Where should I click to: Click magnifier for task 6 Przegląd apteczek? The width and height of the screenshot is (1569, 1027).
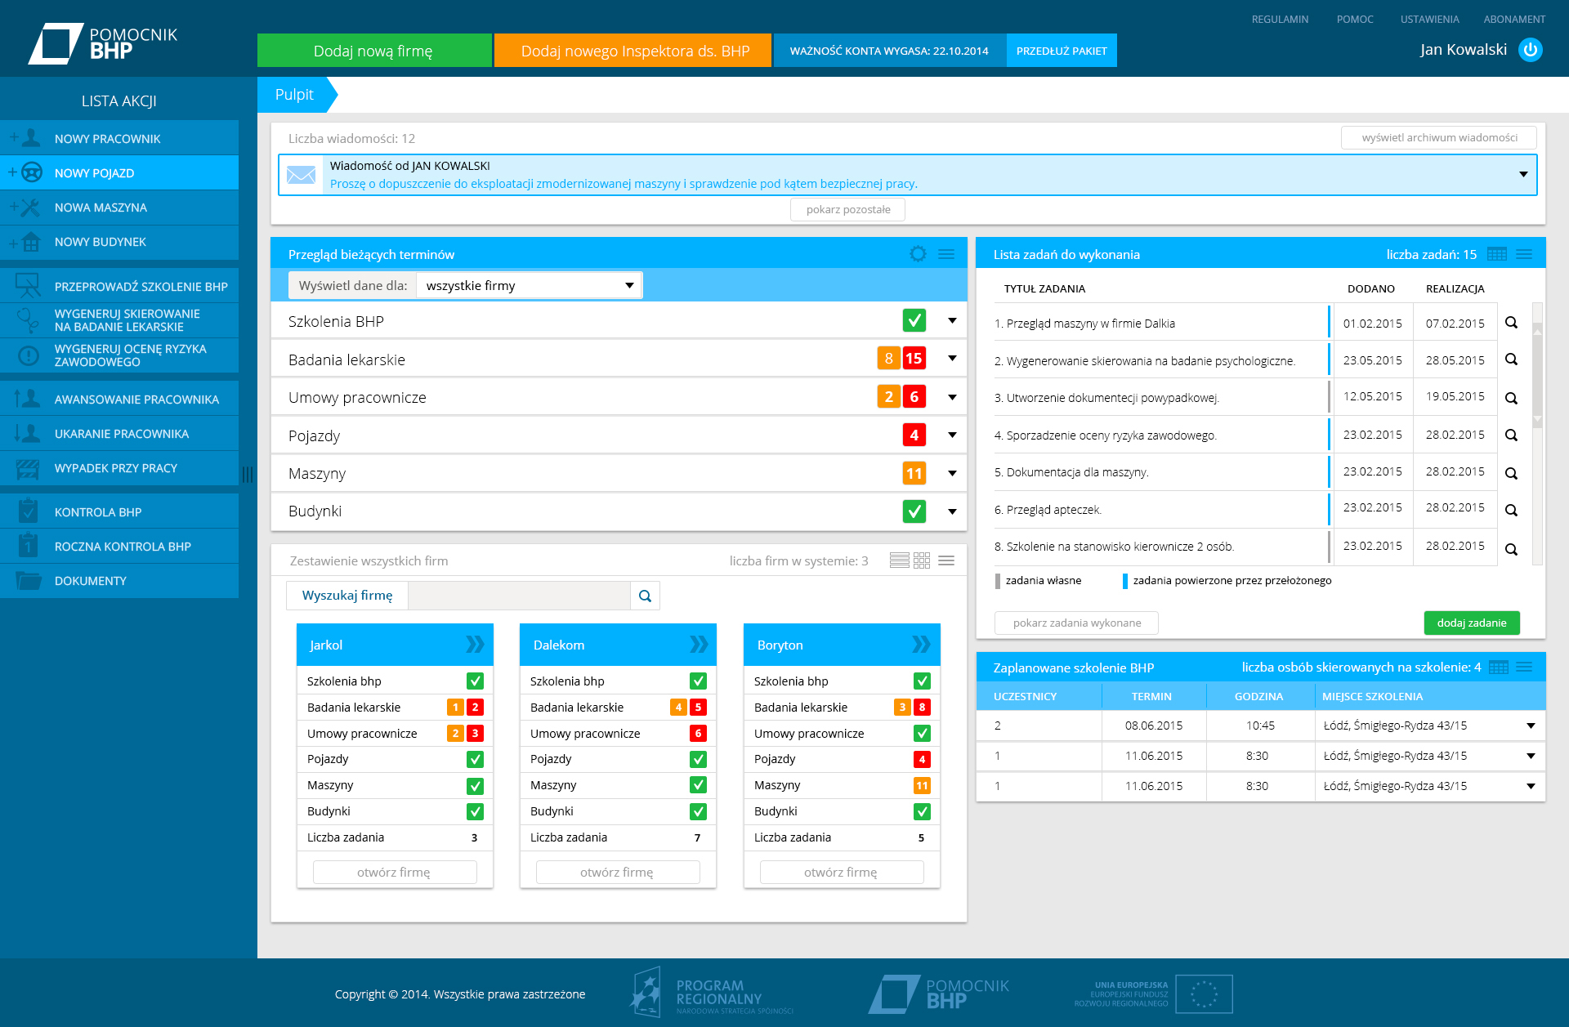coord(1511,511)
